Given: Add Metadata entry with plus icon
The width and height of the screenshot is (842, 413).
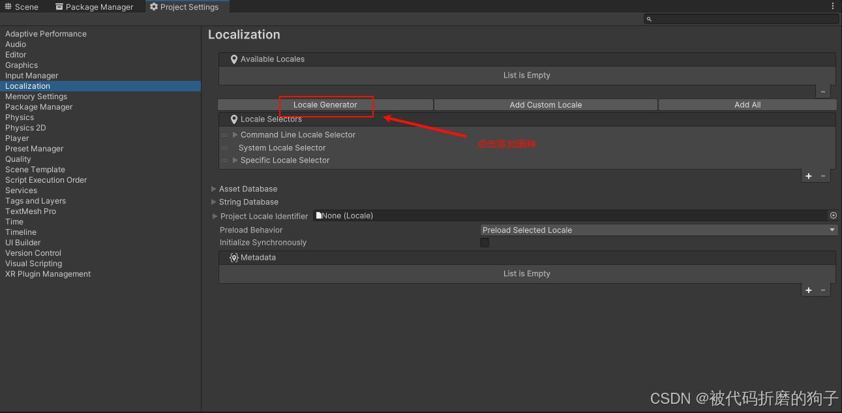Looking at the screenshot, I should (x=809, y=290).
